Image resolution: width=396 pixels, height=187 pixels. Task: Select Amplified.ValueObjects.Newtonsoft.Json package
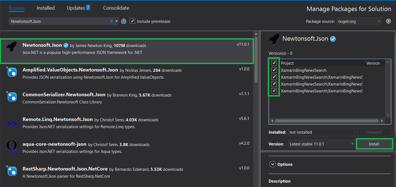click(x=127, y=76)
